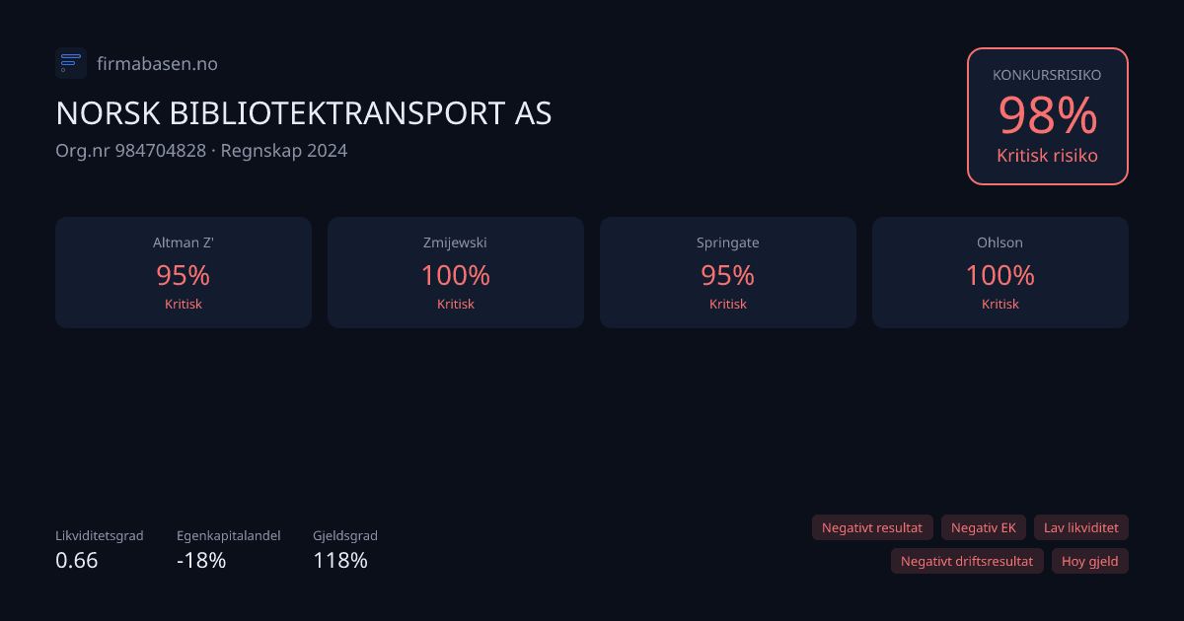Viewport: 1184px width, 621px height.
Task: Click the company name NORSK BIBLIOTEKTRANSPORT AS
Action: point(303,114)
